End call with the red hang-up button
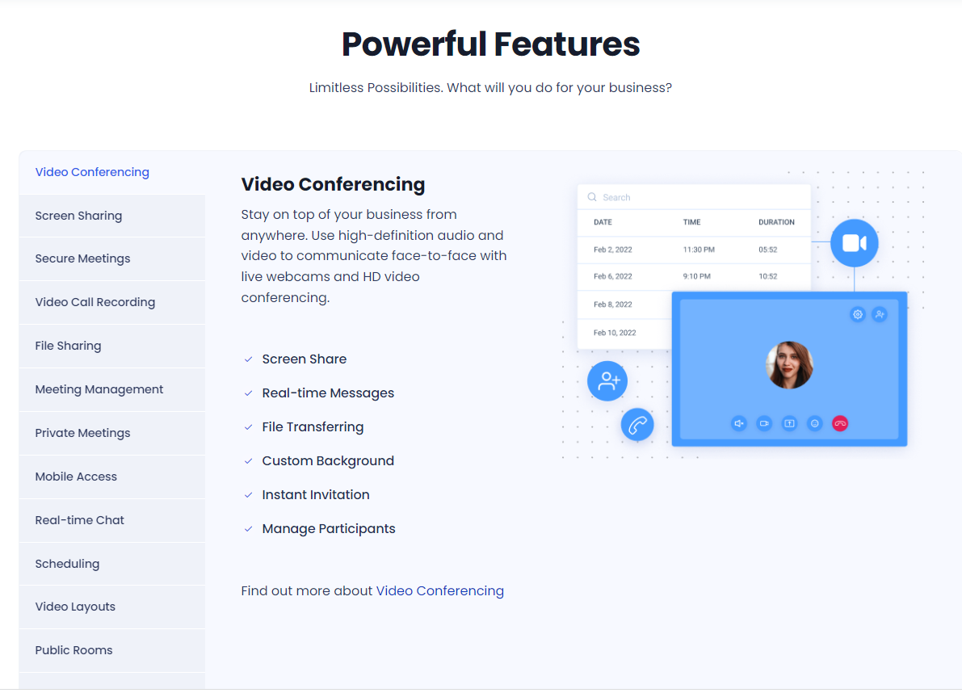The height and width of the screenshot is (693, 962). pos(840,423)
